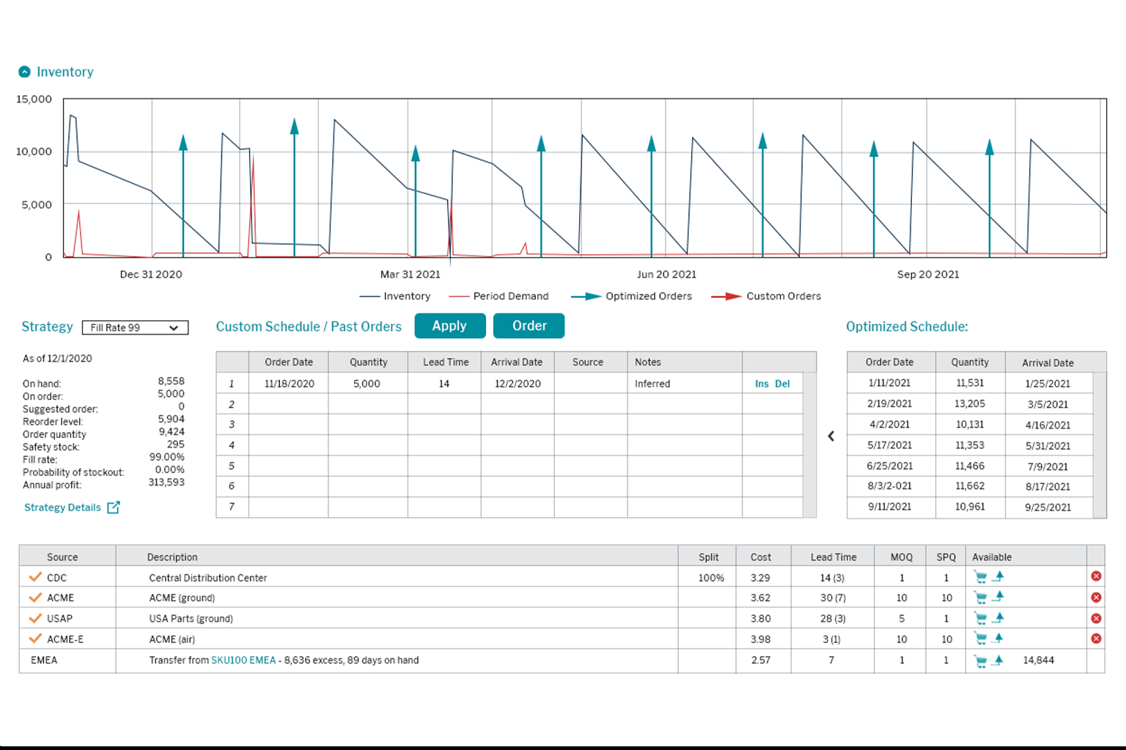
Task: Click the upload arrow icon in ACME row
Action: [998, 597]
